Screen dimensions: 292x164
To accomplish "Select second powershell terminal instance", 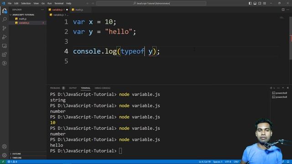I will click(280, 97).
